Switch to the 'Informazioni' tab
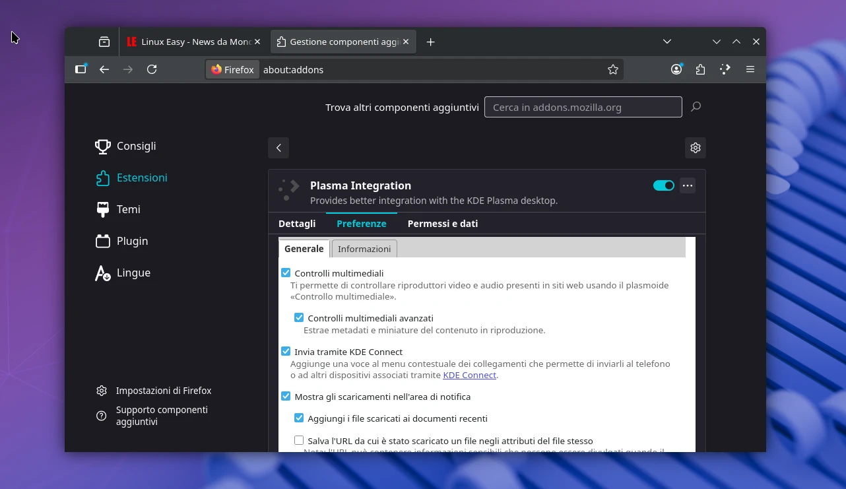This screenshot has width=846, height=489. coord(364,249)
